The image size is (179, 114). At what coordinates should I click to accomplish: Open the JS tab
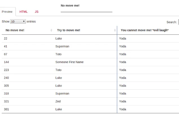(37, 12)
